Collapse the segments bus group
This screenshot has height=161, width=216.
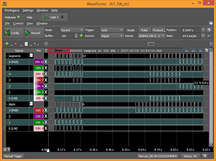coord(7,56)
